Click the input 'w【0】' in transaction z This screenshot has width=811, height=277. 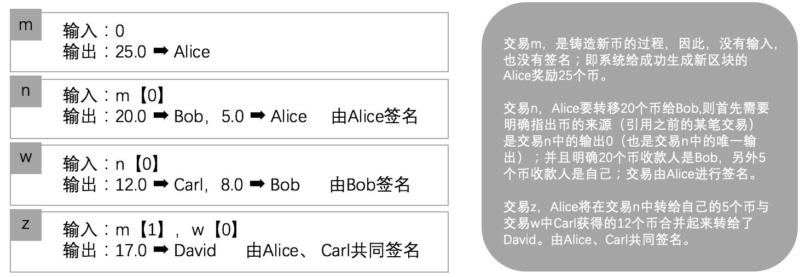point(215,229)
